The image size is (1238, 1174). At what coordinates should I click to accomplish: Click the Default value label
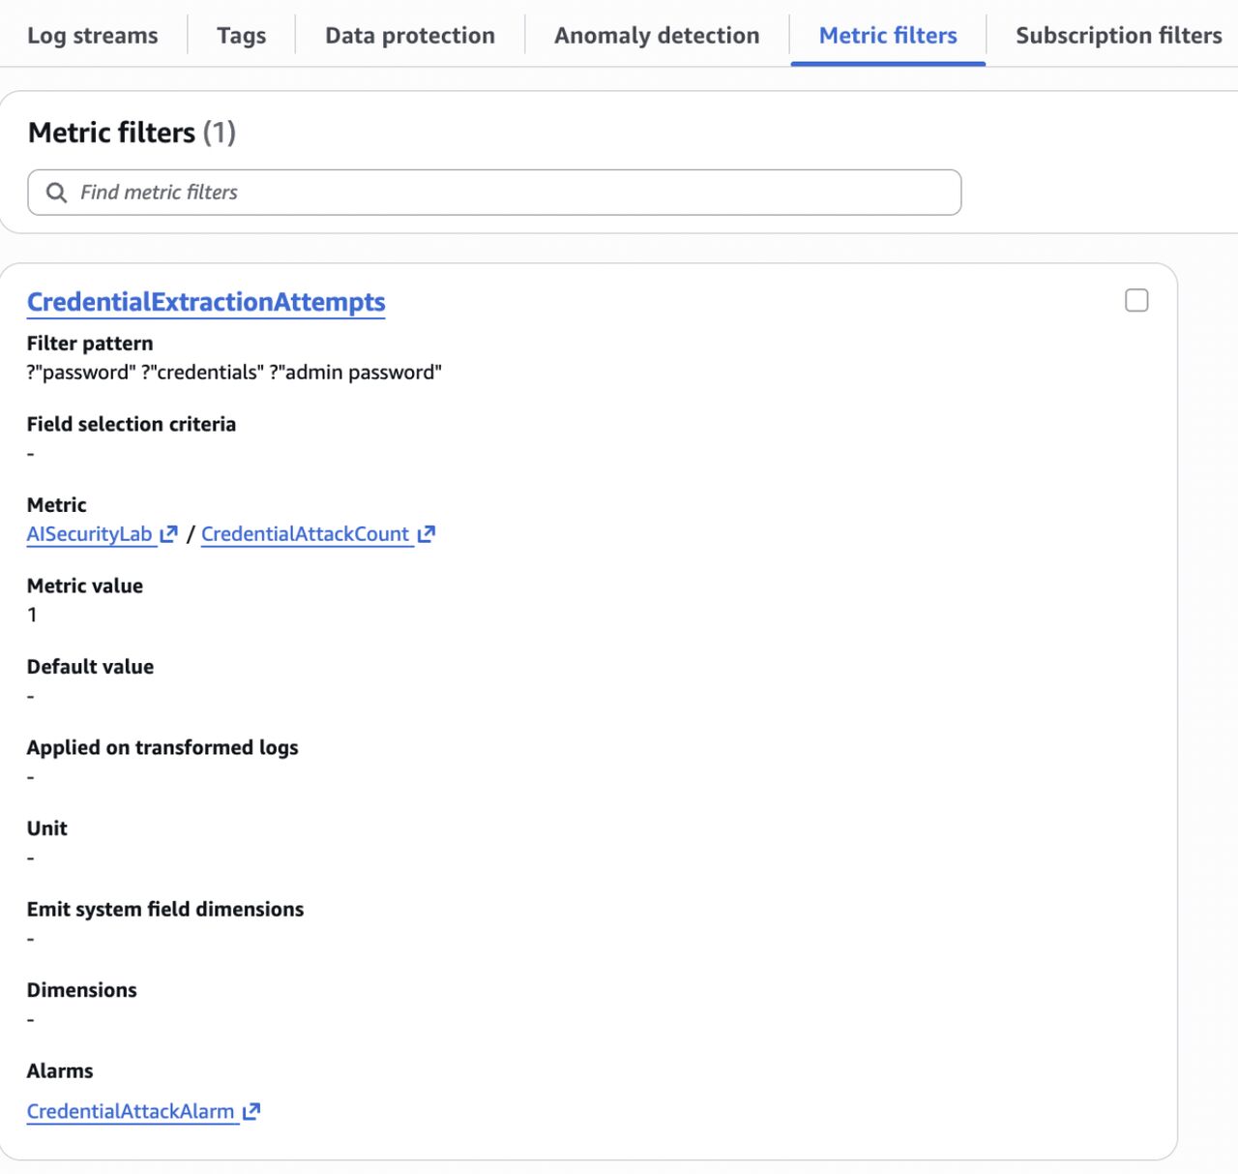pos(90,667)
